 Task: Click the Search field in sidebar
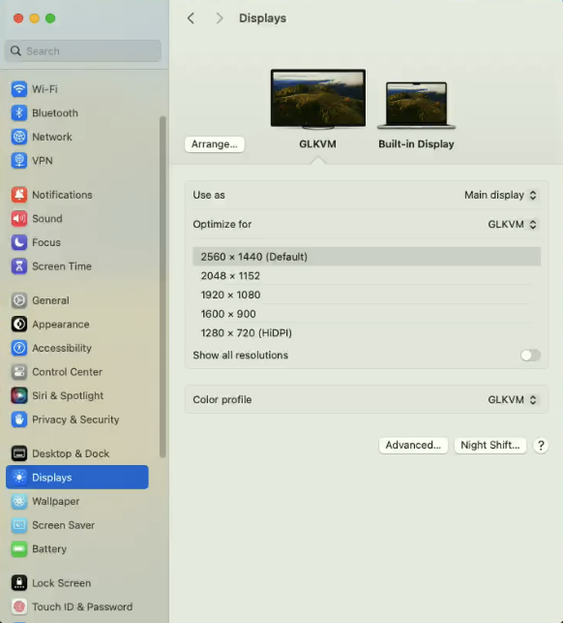pyautogui.click(x=83, y=50)
